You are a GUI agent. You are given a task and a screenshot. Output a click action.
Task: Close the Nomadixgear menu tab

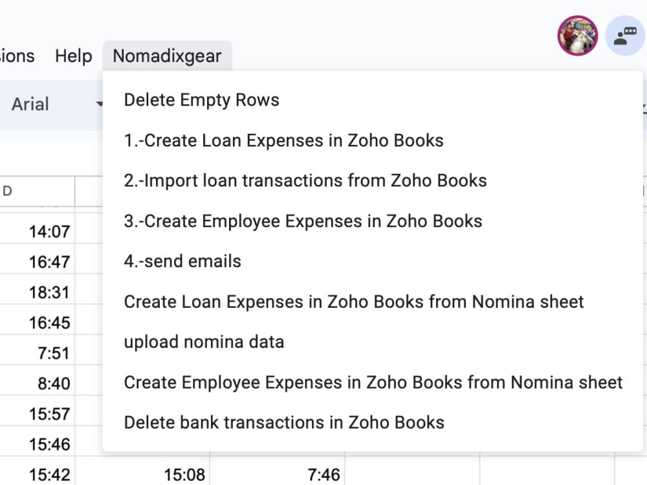tap(167, 56)
